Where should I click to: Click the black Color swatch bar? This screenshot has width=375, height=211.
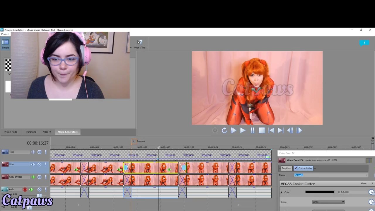pyautogui.click(x=319, y=192)
